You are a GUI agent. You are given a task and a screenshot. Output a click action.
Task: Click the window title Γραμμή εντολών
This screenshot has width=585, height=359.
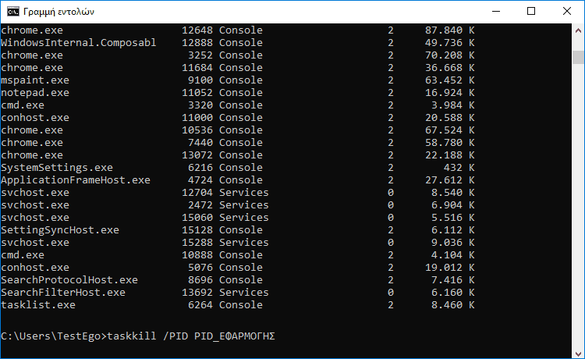click(59, 12)
